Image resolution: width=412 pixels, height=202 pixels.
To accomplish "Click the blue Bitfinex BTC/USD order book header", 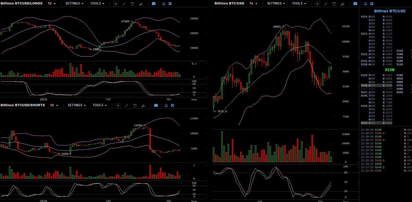I will (390, 11).
